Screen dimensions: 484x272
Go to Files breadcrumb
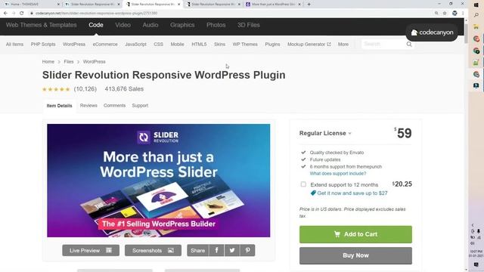[x=69, y=62]
